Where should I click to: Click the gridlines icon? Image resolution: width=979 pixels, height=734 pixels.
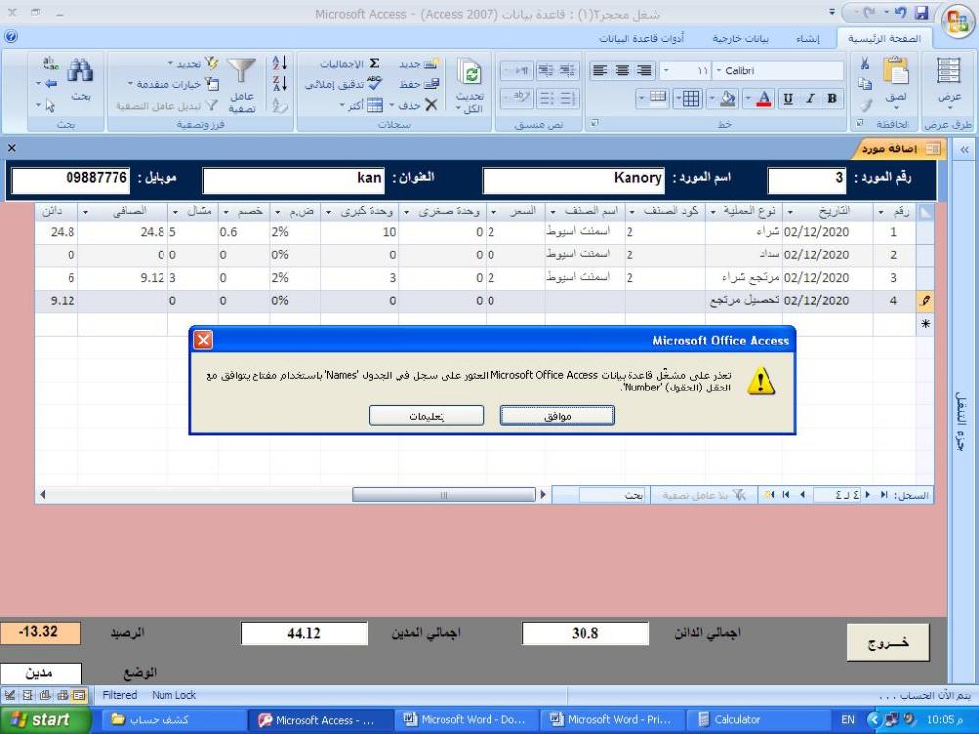(x=690, y=99)
